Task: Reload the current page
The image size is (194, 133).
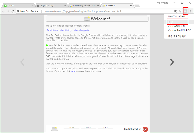Action: pos(13,11)
